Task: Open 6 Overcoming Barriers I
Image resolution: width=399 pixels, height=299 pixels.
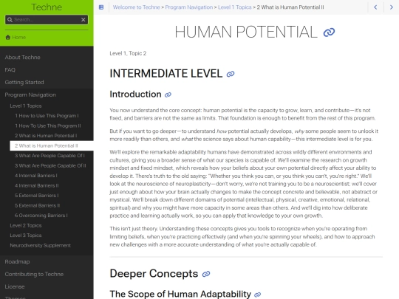Action: pos(41,216)
